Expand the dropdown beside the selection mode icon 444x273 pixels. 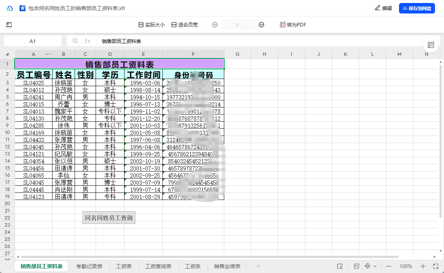pyautogui.click(x=375, y=266)
